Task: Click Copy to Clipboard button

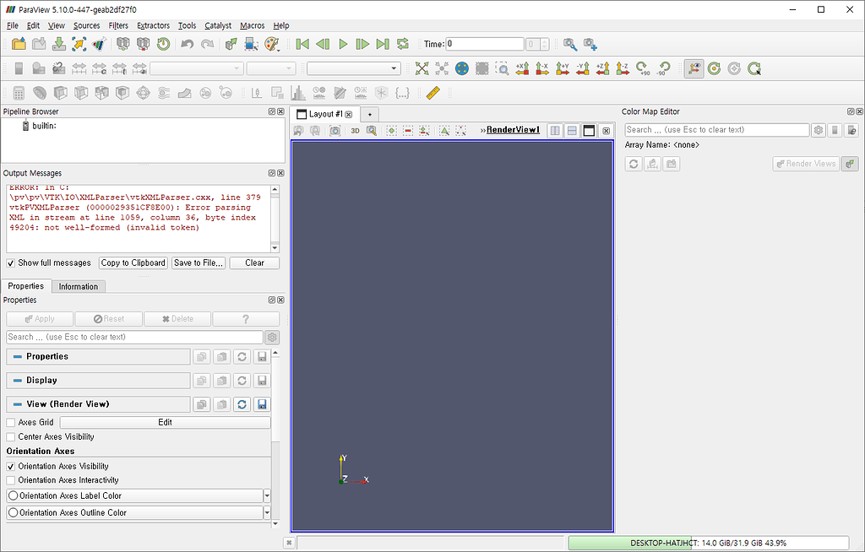Action: point(133,263)
